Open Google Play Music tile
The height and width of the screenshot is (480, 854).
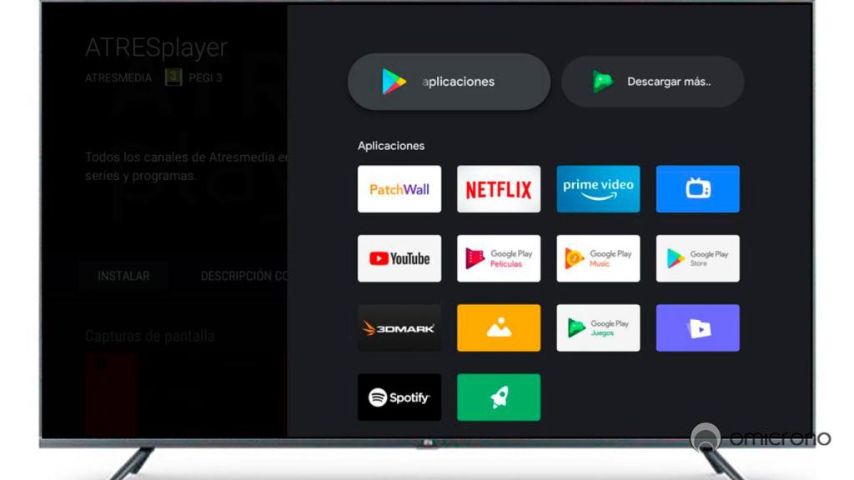(598, 258)
